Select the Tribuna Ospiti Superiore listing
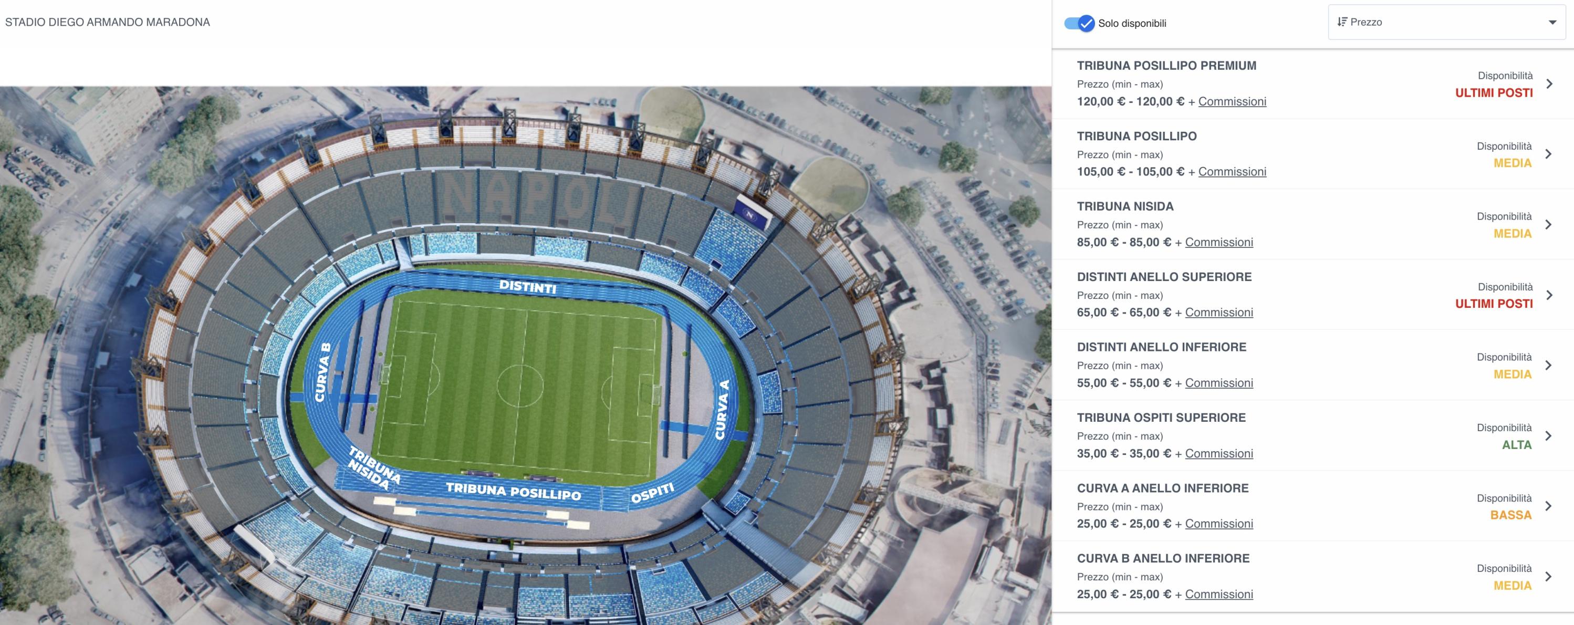 pyautogui.click(x=1161, y=418)
